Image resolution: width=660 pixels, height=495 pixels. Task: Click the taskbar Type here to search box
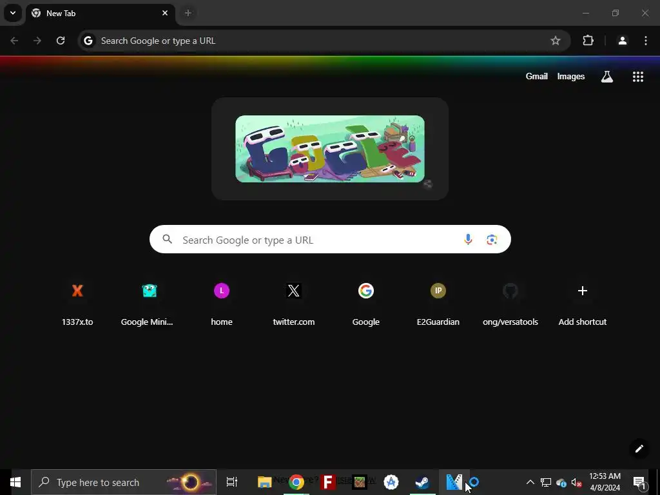pyautogui.click(x=124, y=482)
